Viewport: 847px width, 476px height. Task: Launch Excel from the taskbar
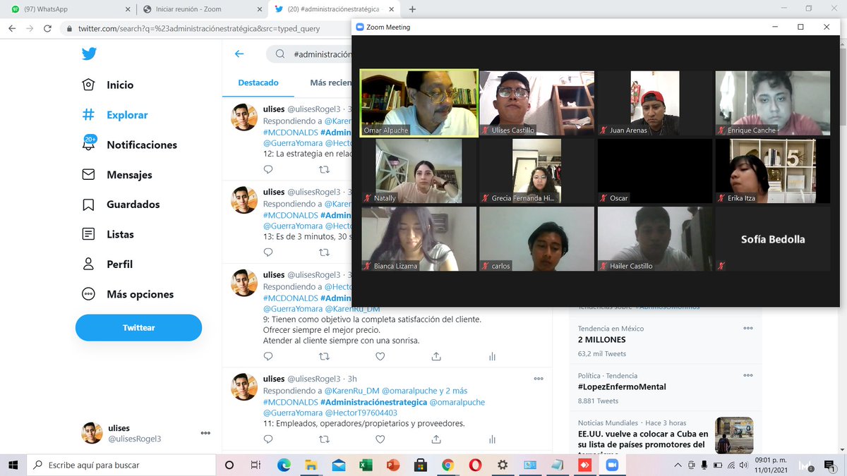366,465
